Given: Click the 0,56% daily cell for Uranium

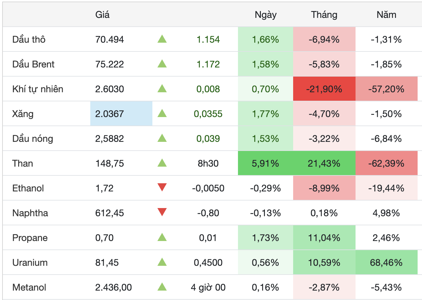Looking at the screenshot, I should tap(266, 262).
